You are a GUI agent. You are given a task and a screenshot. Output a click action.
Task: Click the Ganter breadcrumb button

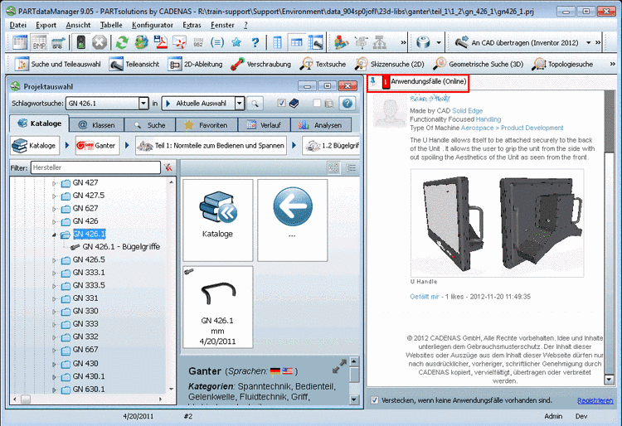coord(97,145)
